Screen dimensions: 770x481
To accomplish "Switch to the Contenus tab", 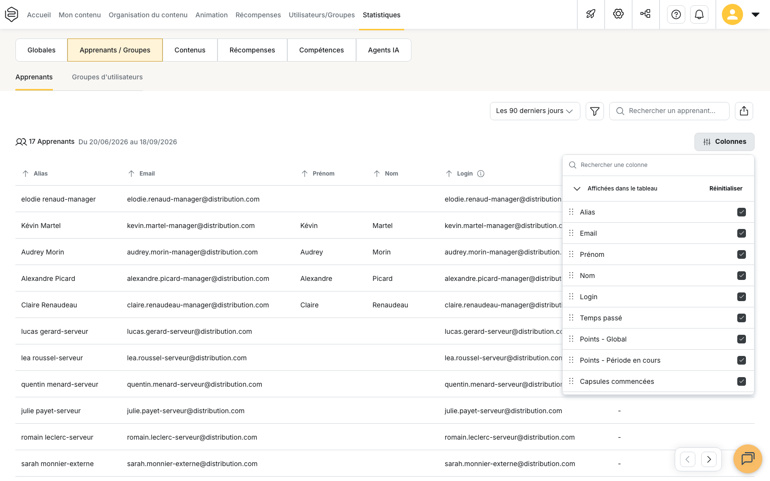I will (190, 50).
